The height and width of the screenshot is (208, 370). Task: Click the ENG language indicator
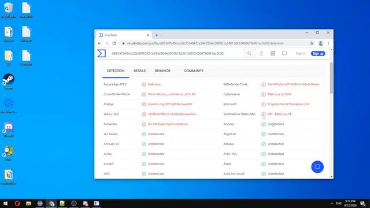point(339,203)
